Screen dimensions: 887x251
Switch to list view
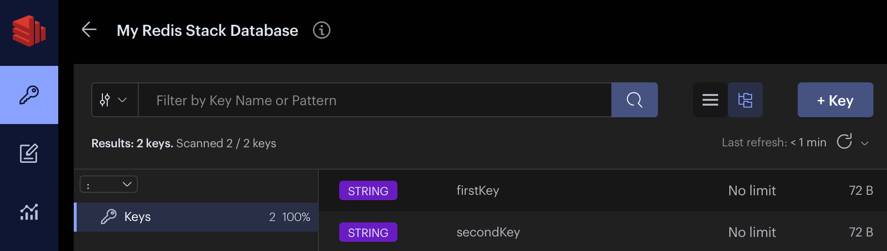[x=710, y=100]
